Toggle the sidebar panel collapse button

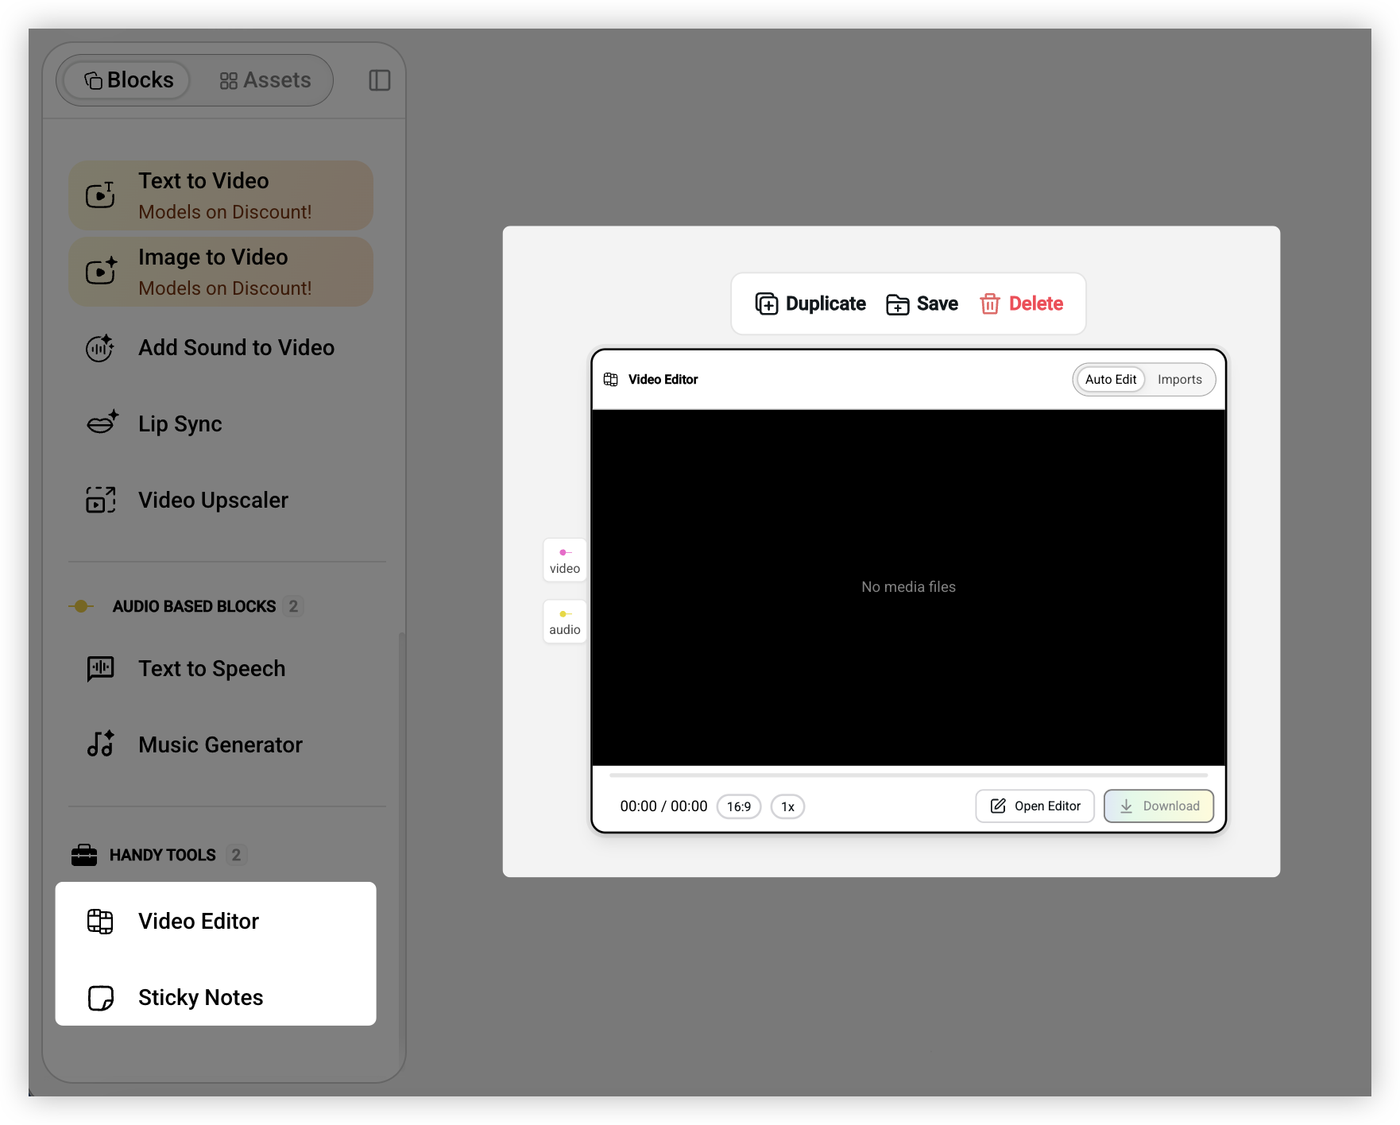tap(379, 79)
